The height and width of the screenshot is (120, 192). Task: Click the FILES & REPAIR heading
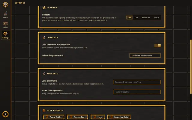55,111
